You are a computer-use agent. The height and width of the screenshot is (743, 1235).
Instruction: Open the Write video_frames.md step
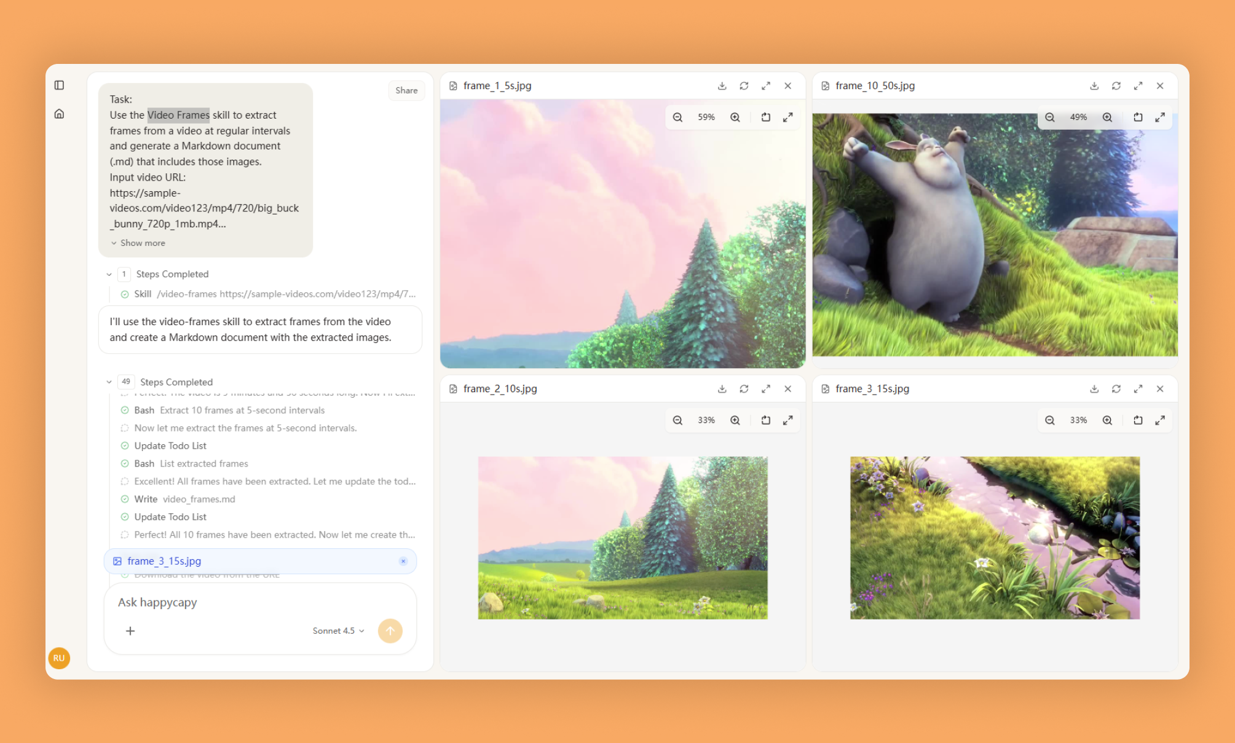click(184, 499)
